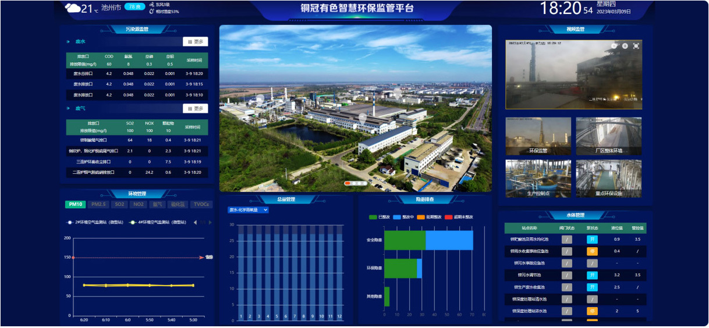This screenshot has width=709, height=328.
Task: Select the PM10 tab
Action: point(76,204)
